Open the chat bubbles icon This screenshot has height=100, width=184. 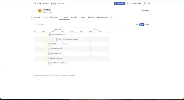click(128, 3)
